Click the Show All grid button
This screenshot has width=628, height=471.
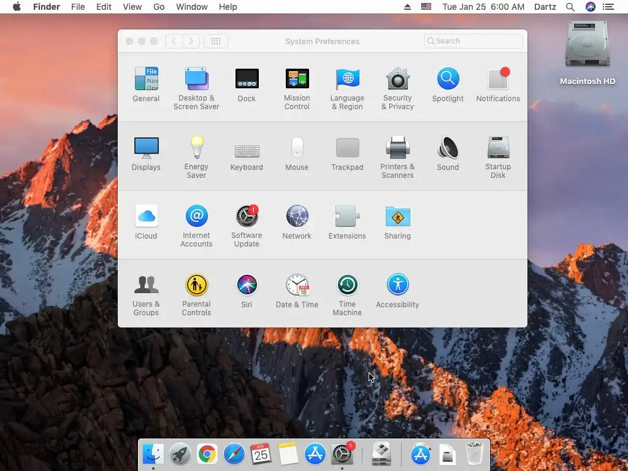click(x=215, y=41)
